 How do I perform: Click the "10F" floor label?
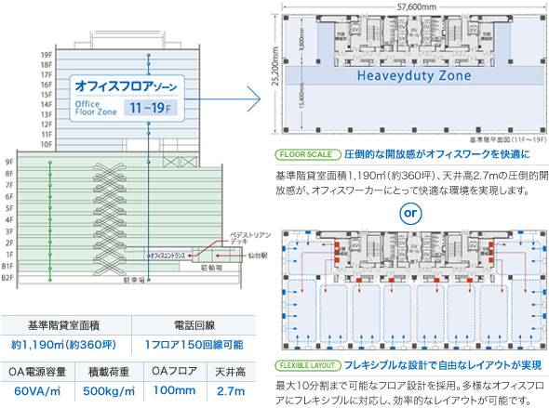tap(47, 144)
